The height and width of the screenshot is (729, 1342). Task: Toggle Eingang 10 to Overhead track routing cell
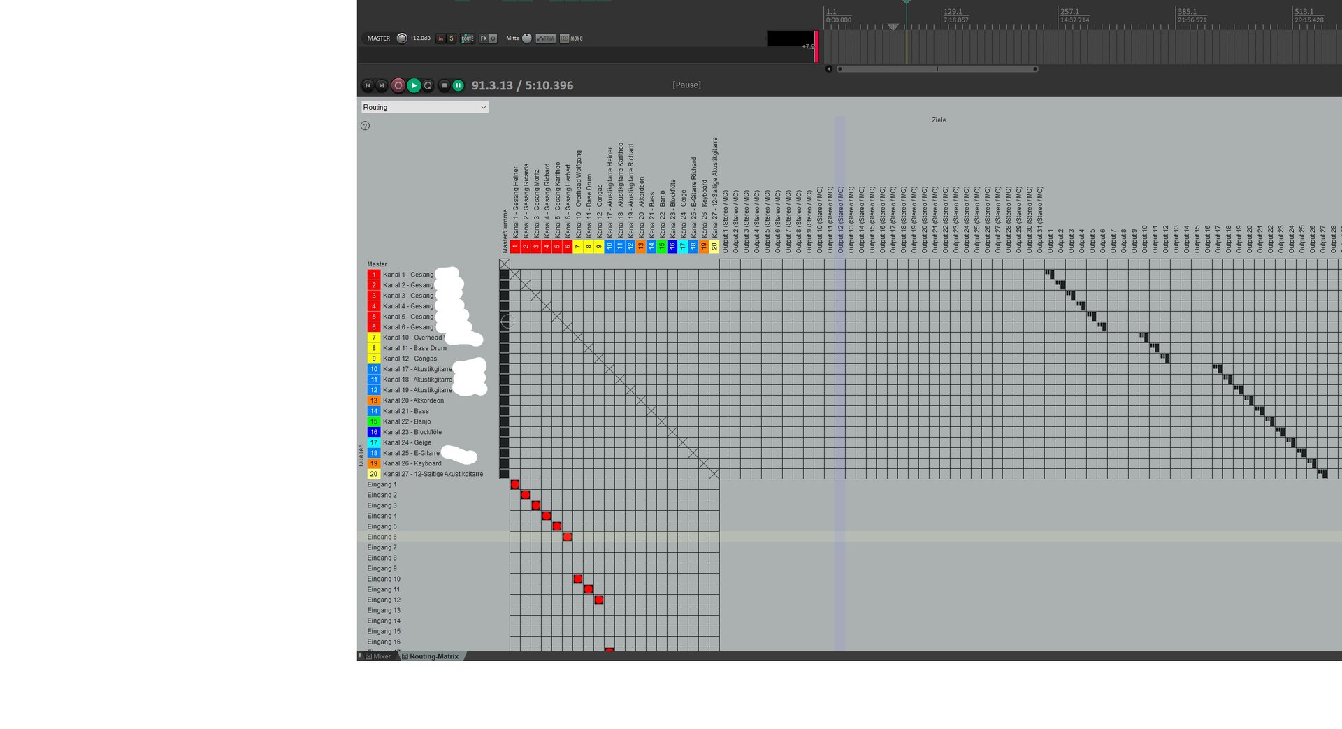click(x=578, y=579)
